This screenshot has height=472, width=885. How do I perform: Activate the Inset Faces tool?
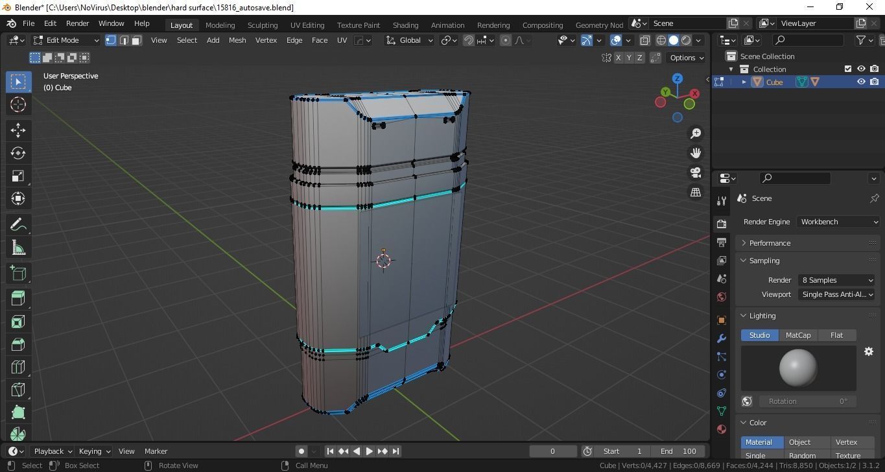[18, 322]
